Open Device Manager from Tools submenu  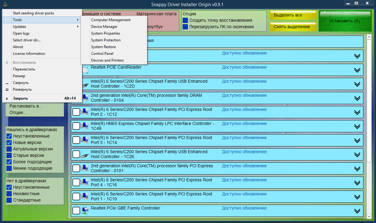114,27
